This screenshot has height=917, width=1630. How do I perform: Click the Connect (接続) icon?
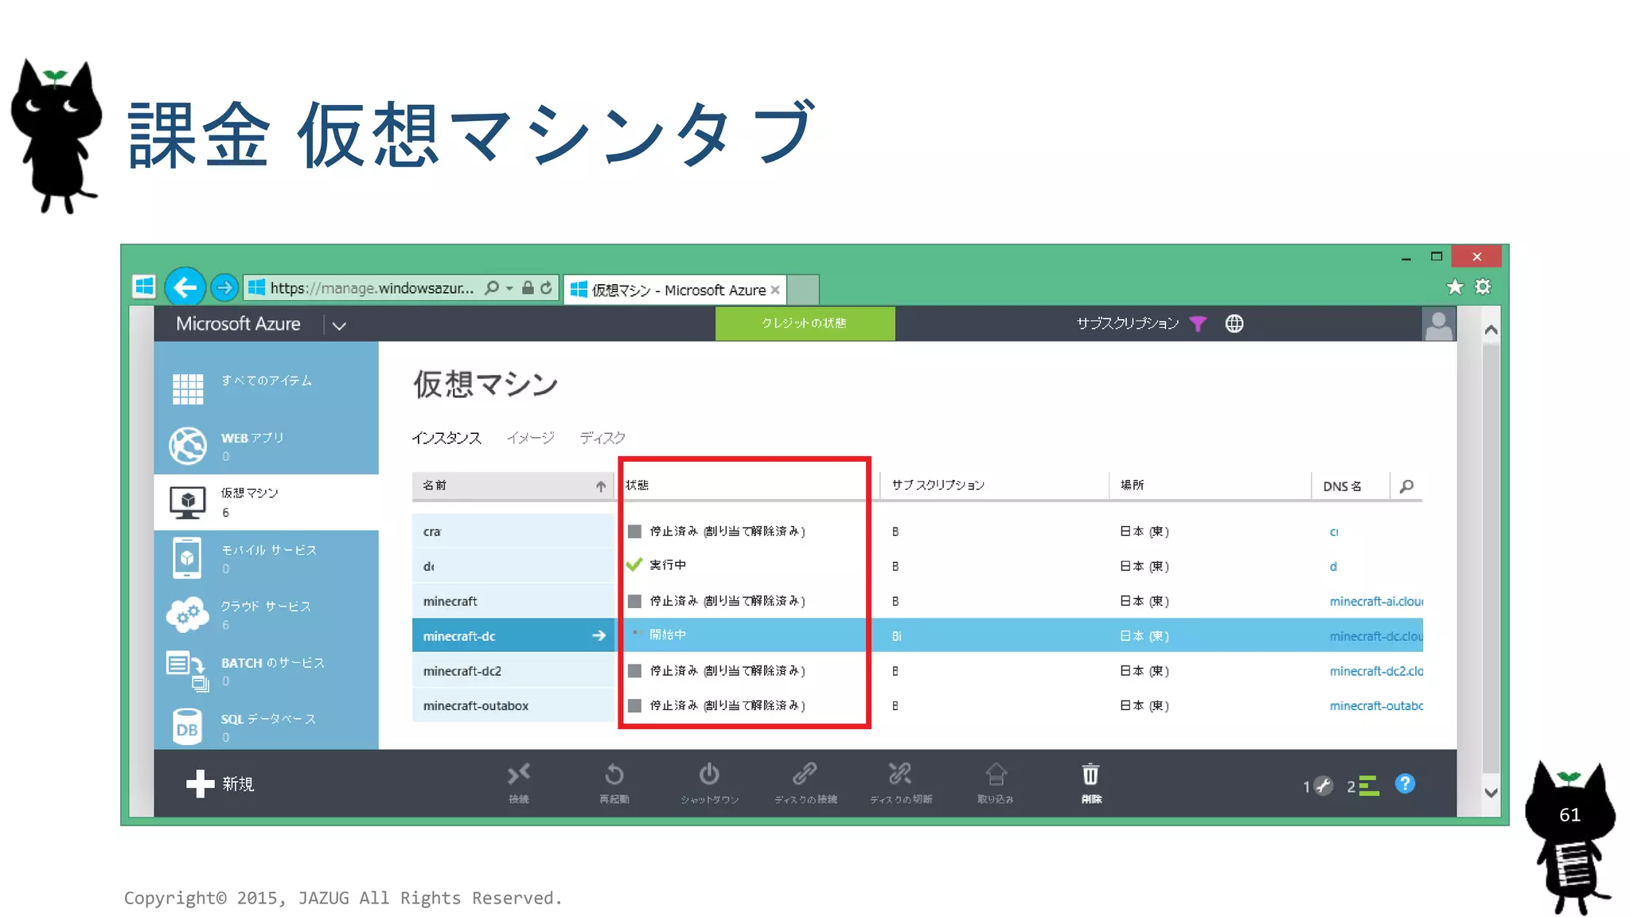[x=519, y=774]
